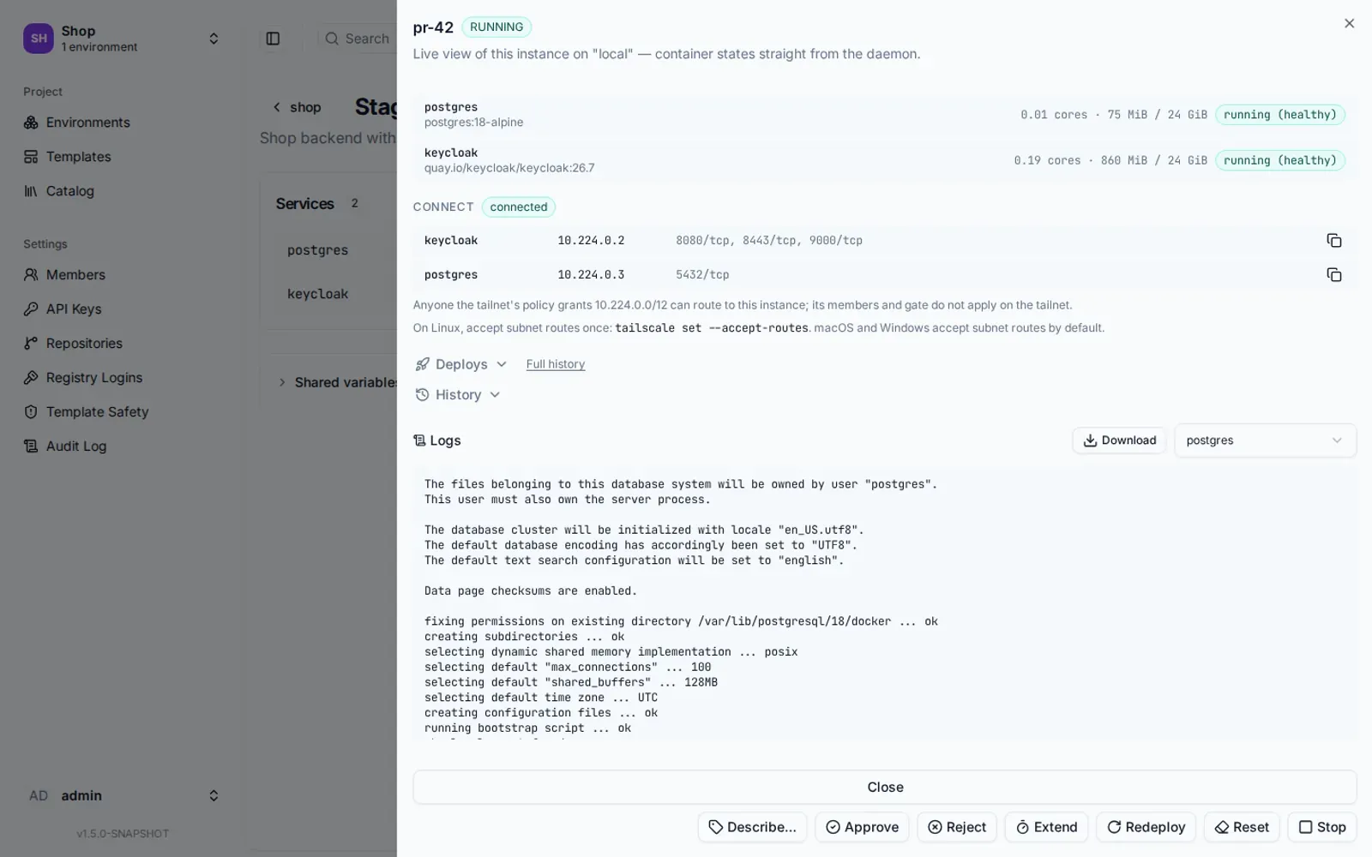This screenshot has width=1372, height=857.
Task: Click the API Keys key icon
Action: click(31, 309)
